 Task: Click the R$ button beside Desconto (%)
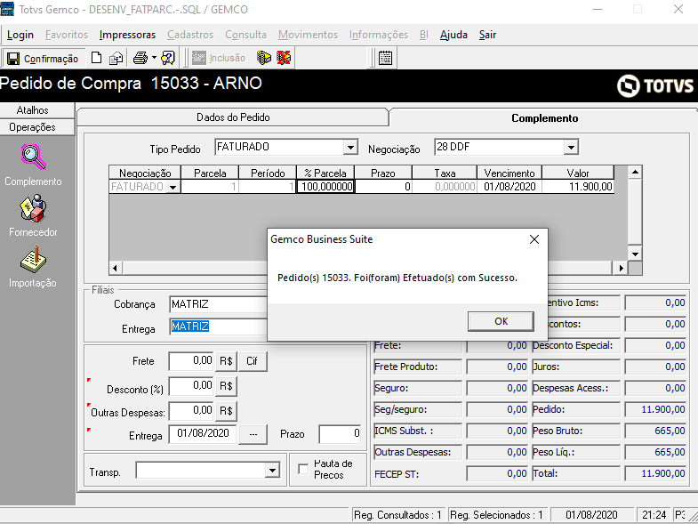point(226,386)
